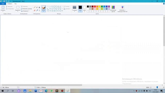This screenshot has height=93, width=165.
Task: Choose the Four-point star shape
Action: (50, 11)
